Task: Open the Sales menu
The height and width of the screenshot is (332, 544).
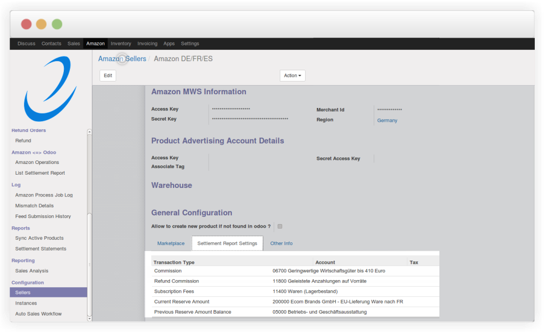Action: (73, 44)
